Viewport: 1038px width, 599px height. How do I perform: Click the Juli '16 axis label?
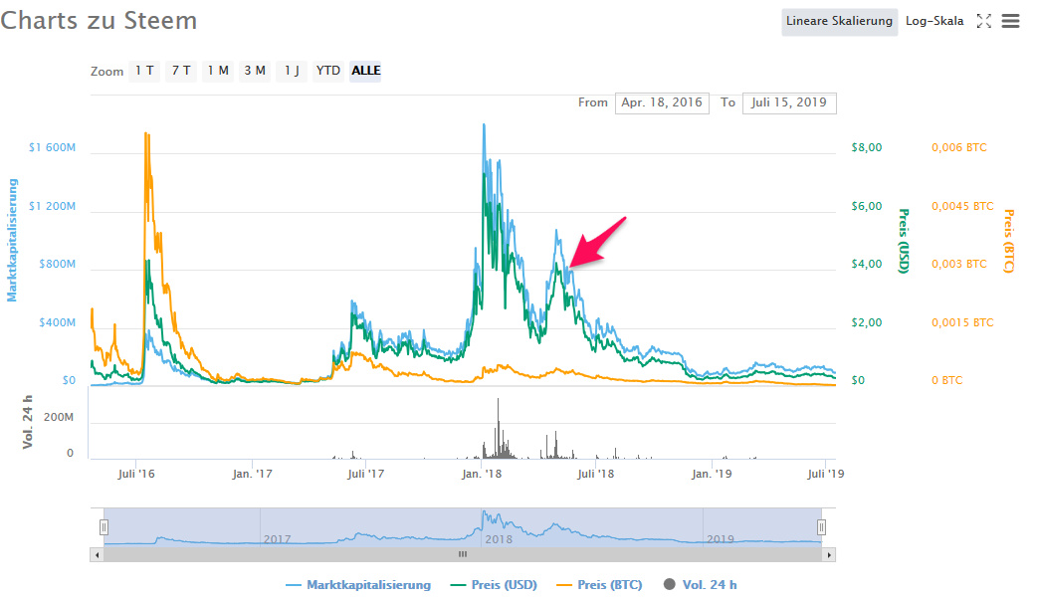[x=135, y=474]
